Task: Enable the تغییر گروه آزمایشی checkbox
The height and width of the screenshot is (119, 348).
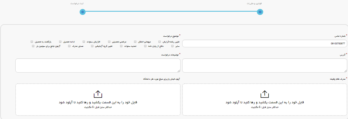Action: (x=92, y=46)
